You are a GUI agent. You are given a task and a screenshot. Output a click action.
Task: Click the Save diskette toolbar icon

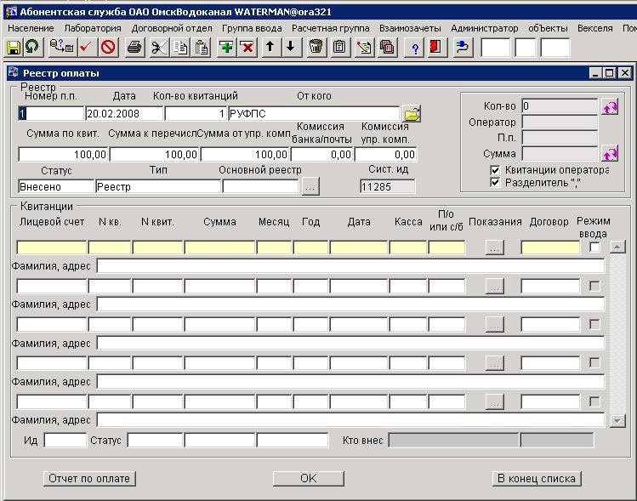[x=14, y=47]
